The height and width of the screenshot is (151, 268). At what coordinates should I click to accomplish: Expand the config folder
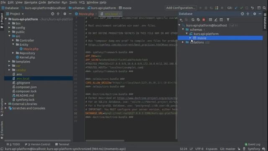pyautogui.click(x=9, y=27)
